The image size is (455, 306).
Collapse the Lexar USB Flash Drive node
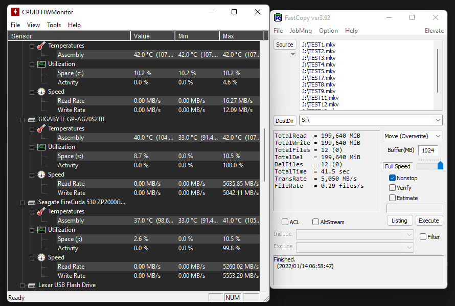[x=22, y=286]
